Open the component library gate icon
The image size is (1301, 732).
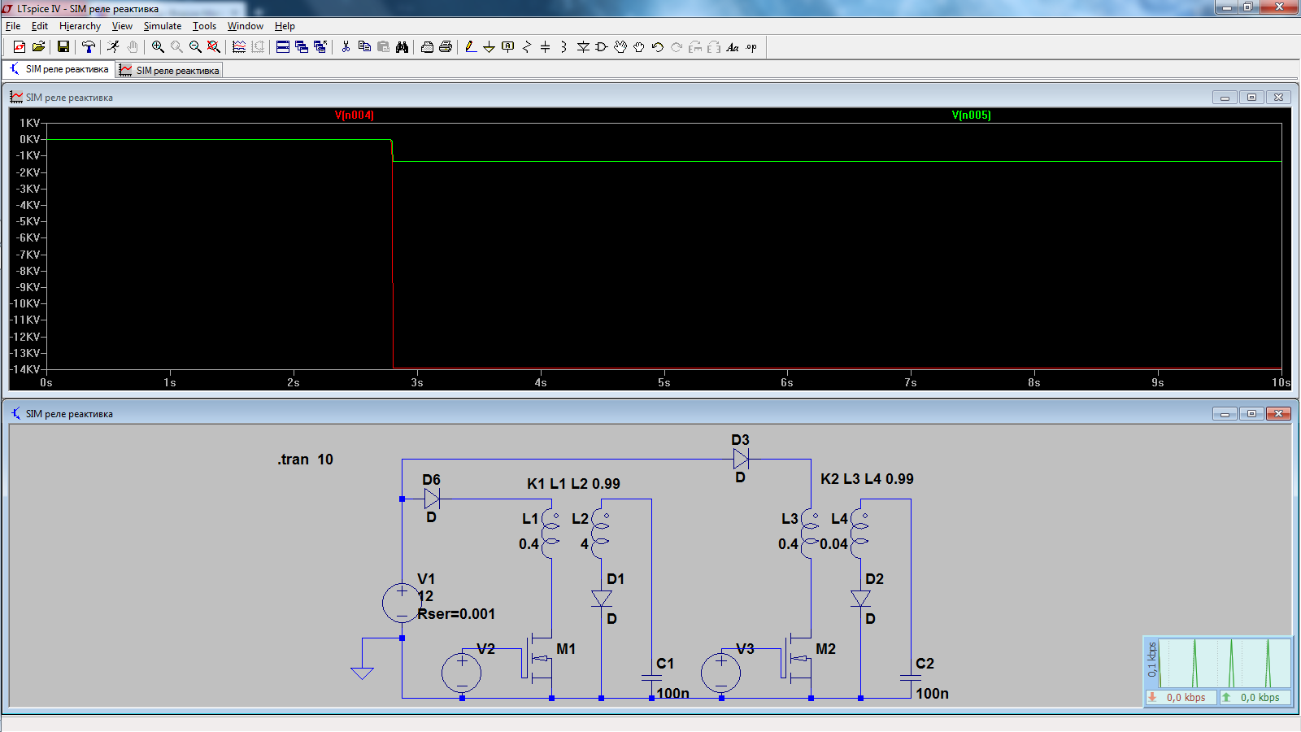(x=602, y=47)
